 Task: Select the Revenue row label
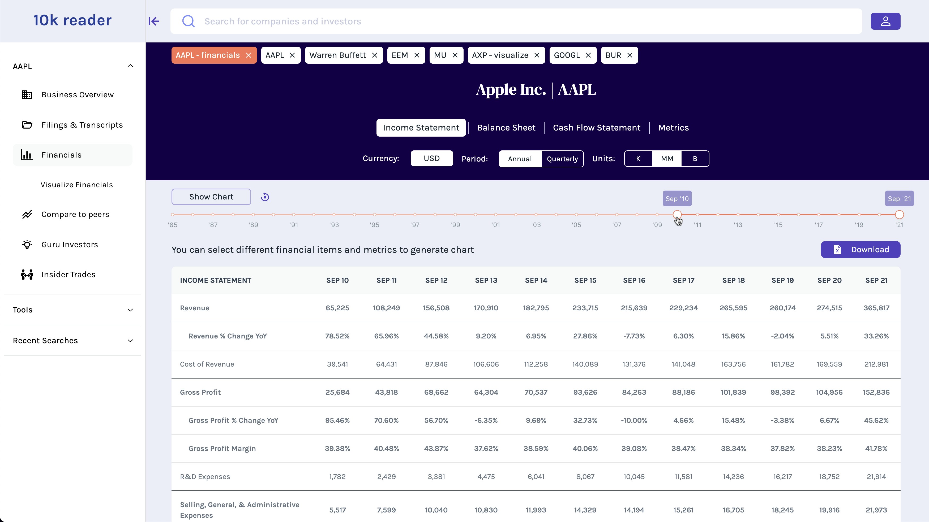195,308
